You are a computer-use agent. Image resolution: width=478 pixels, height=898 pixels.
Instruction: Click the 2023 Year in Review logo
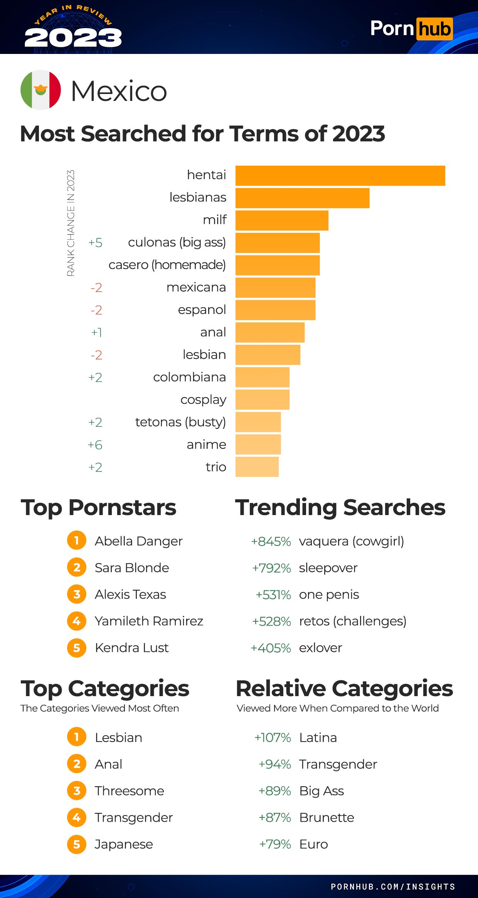tap(73, 27)
